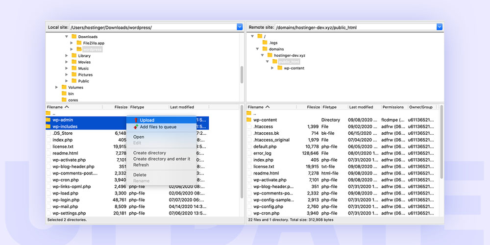Click the wp-content folder icon in remote list
The height and width of the screenshot is (245, 490).
click(x=249, y=120)
